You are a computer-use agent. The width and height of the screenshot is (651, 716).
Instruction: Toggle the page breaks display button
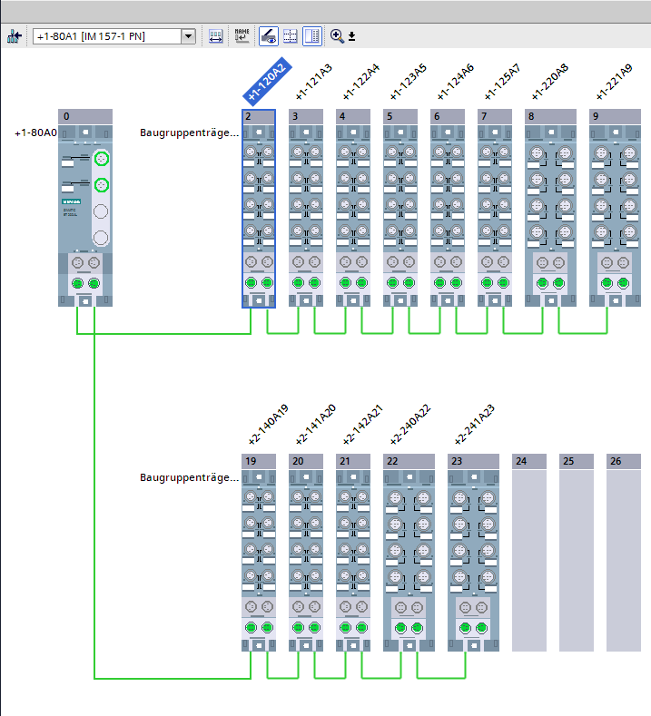(291, 36)
